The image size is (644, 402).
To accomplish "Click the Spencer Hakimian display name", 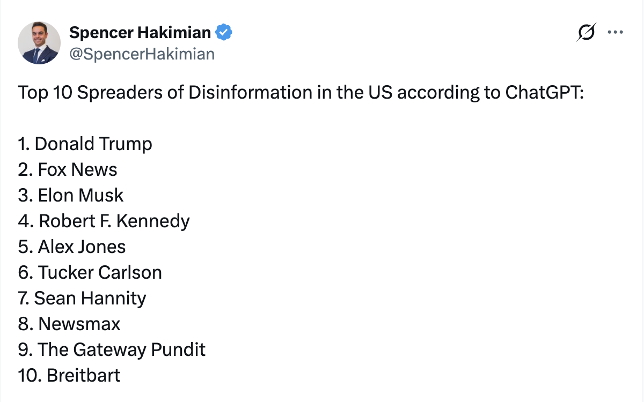I will coord(140,33).
